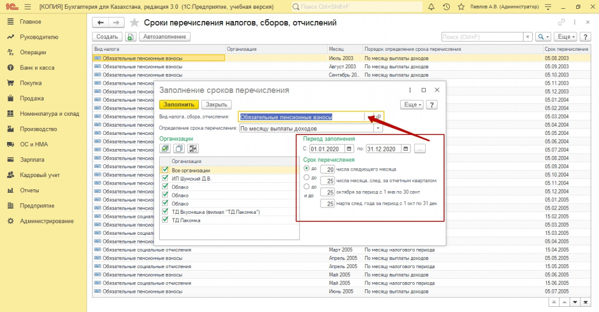Go forward with the right arrow
The height and width of the screenshot is (312, 599).
pos(116,23)
